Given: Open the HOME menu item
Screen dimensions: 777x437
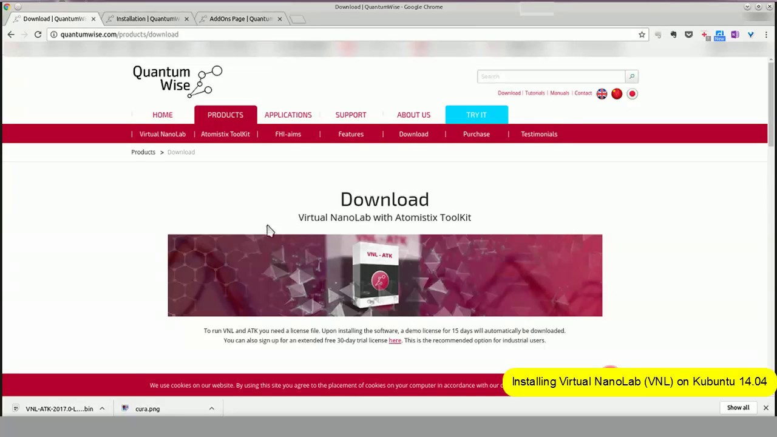Looking at the screenshot, I should coord(163,115).
